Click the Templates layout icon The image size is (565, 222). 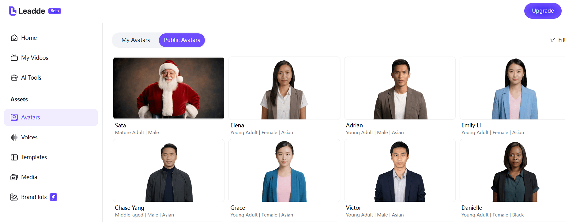pos(14,157)
